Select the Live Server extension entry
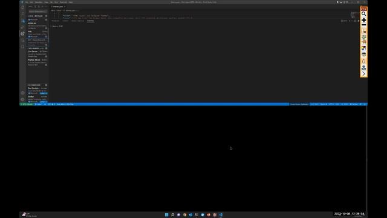Screen dimensions: 387x218 (37, 54)
